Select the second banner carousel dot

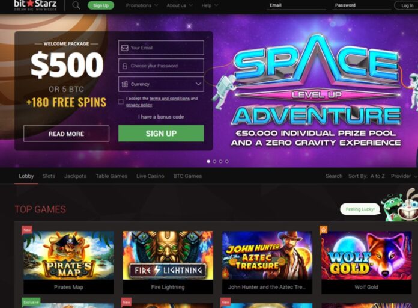pos(214,161)
